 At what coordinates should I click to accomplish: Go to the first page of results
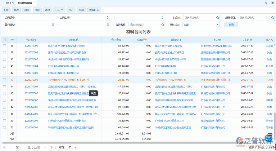coord(4,148)
